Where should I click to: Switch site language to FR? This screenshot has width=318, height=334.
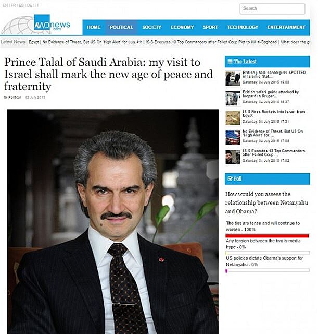[13, 5]
